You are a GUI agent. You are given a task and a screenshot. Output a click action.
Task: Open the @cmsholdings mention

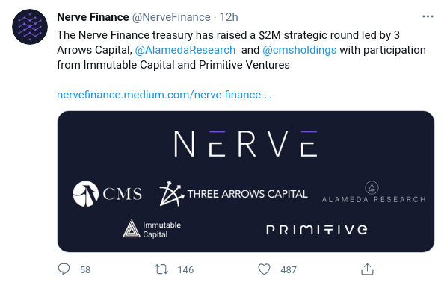click(299, 50)
